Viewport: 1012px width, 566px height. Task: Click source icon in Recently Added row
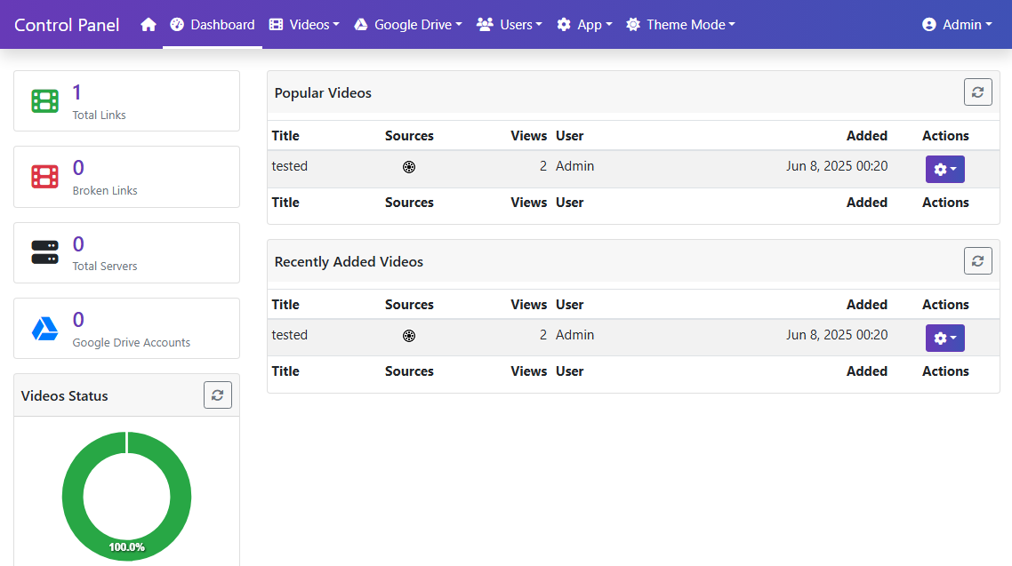tap(409, 336)
